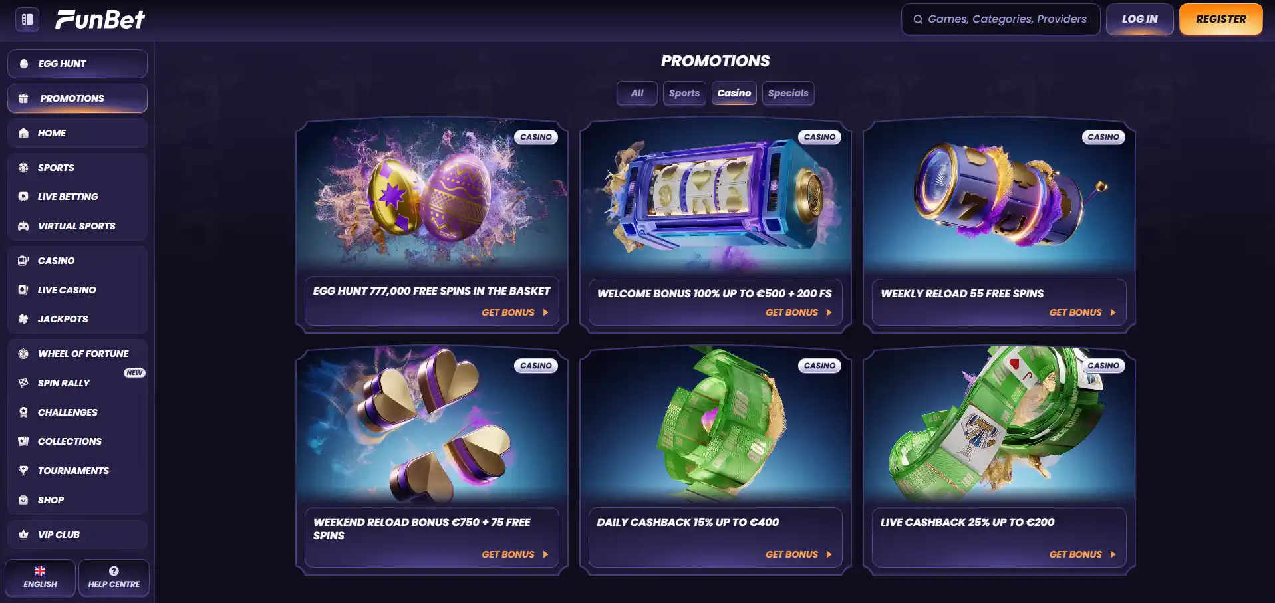Open the Egg Hunt sidebar icon
The height and width of the screenshot is (603, 1275).
(x=24, y=64)
